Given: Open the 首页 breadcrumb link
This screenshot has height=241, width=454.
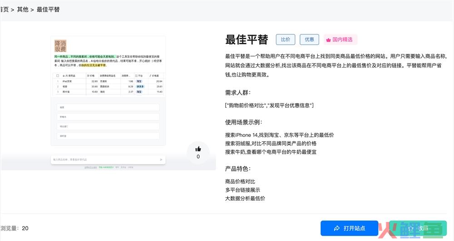Looking at the screenshot, I should [4, 9].
